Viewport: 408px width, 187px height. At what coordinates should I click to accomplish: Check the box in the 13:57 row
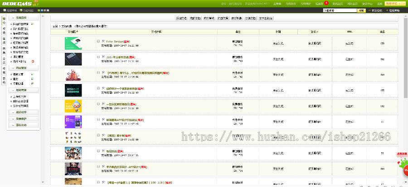98,151
